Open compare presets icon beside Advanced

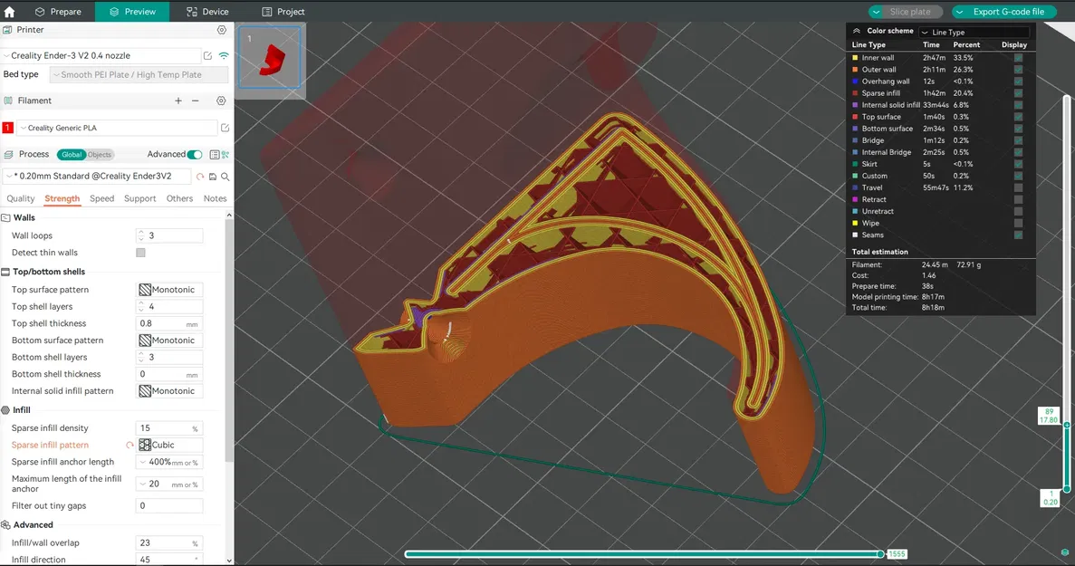pyautogui.click(x=226, y=155)
